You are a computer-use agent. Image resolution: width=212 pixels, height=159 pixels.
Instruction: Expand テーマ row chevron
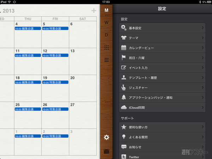coord(203,38)
